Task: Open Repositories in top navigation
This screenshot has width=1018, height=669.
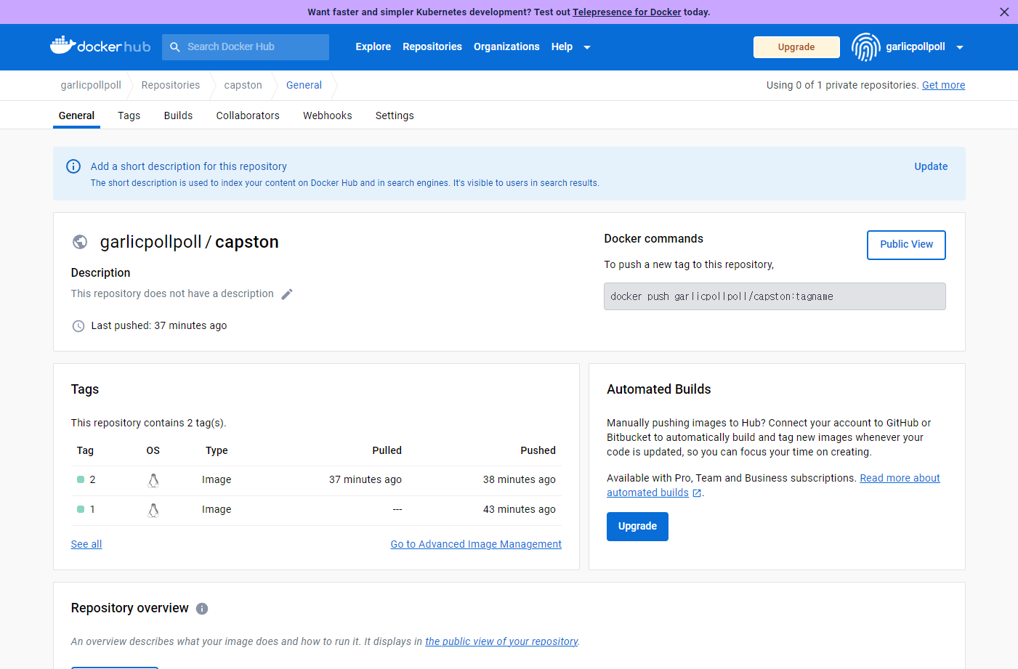Action: [432, 46]
